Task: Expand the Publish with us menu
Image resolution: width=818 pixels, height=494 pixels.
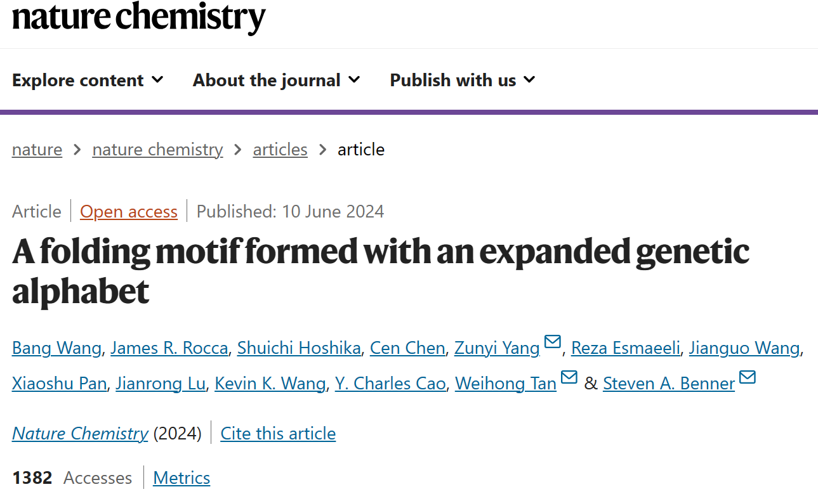Action: (x=463, y=80)
